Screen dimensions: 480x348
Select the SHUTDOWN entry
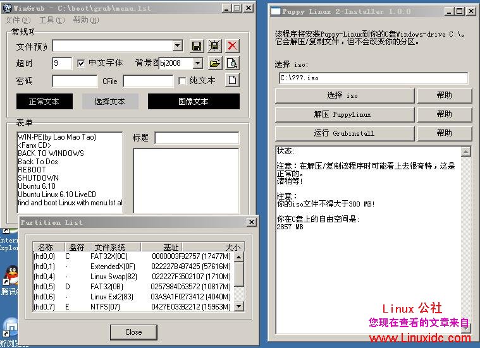tap(70, 178)
